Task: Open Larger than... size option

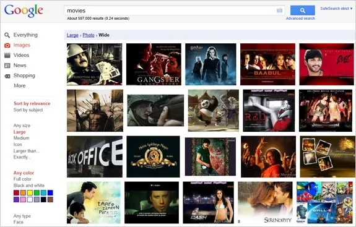Action: pyautogui.click(x=27, y=151)
